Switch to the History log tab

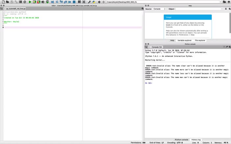point(196,140)
